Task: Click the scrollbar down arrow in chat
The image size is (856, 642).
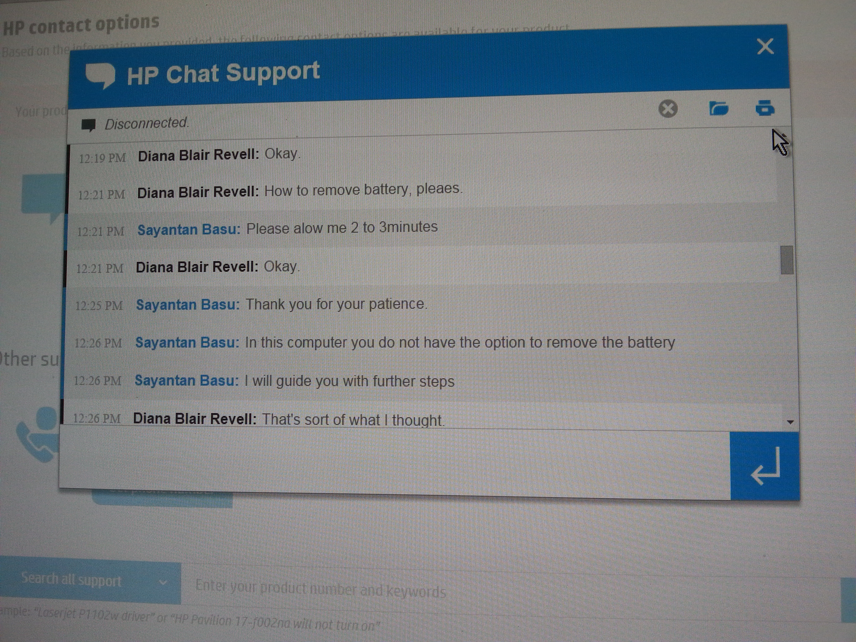Action: (x=791, y=422)
